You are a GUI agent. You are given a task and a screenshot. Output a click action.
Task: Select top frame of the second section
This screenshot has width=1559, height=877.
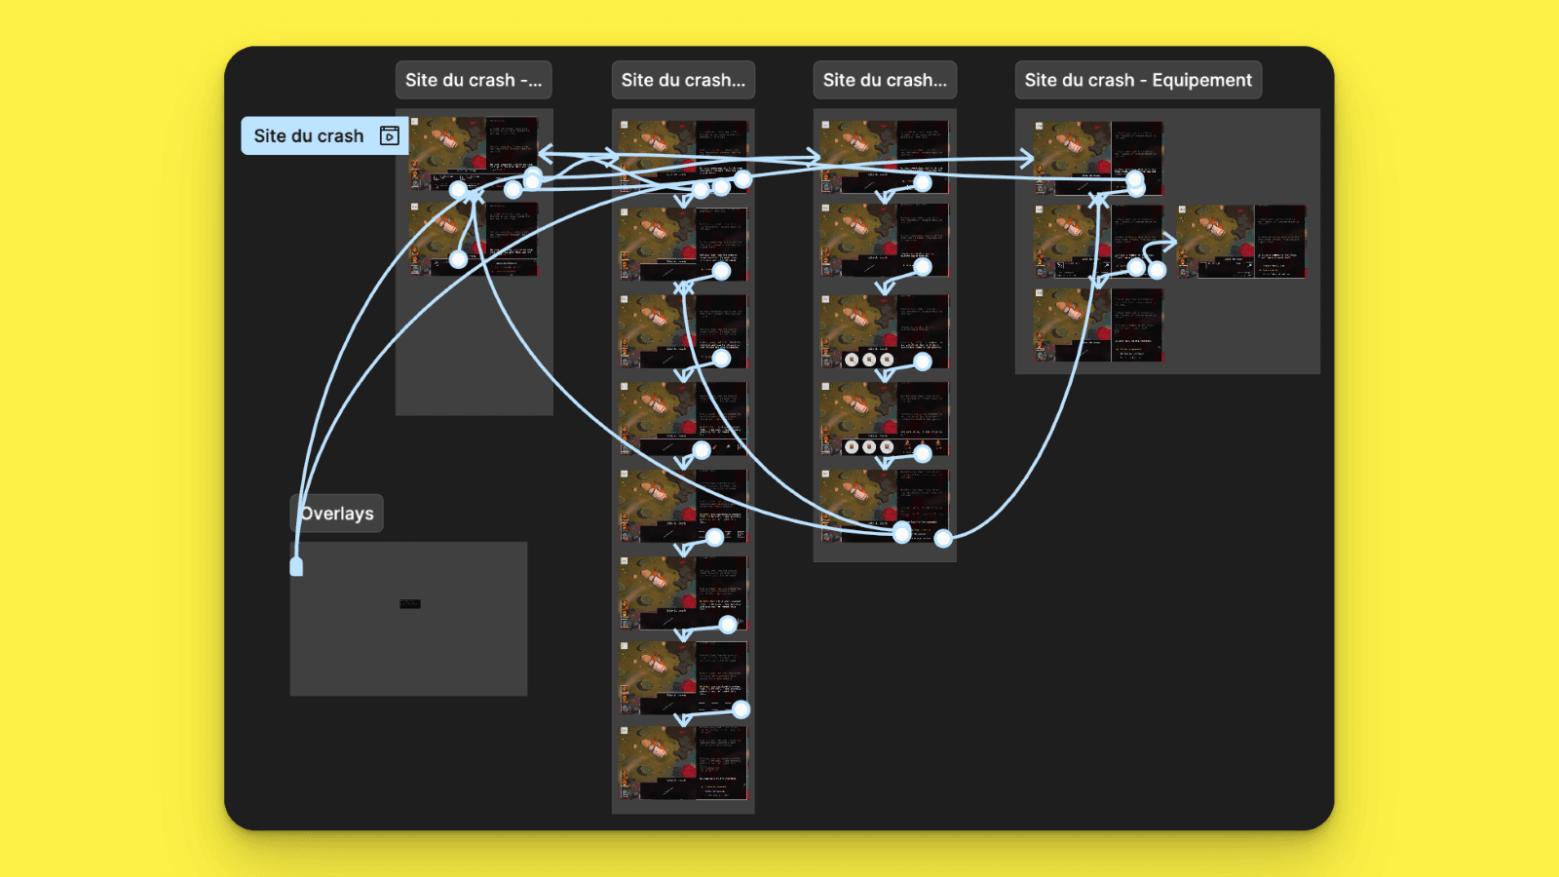coord(683,156)
